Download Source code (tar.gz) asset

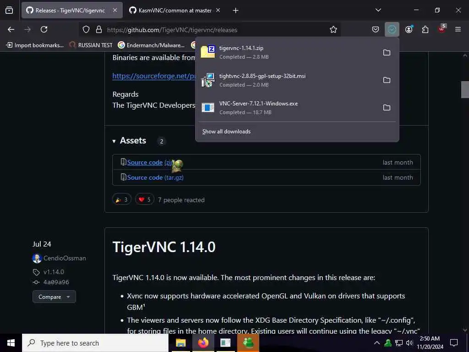click(x=155, y=177)
